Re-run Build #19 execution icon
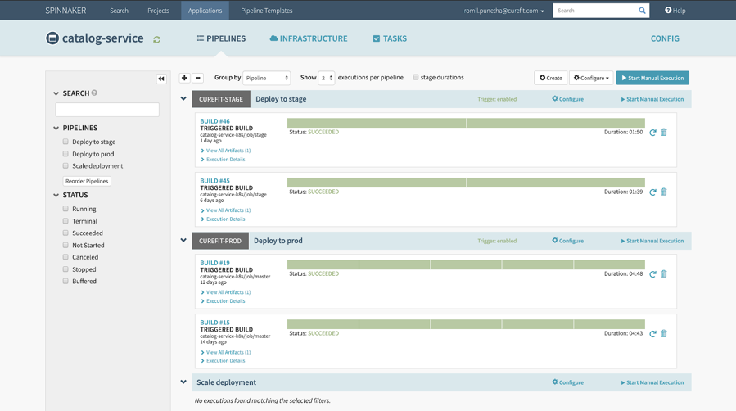The width and height of the screenshot is (736, 411). tap(652, 274)
